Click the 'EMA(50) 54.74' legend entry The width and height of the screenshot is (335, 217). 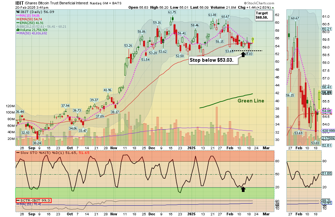[x=29, y=19]
